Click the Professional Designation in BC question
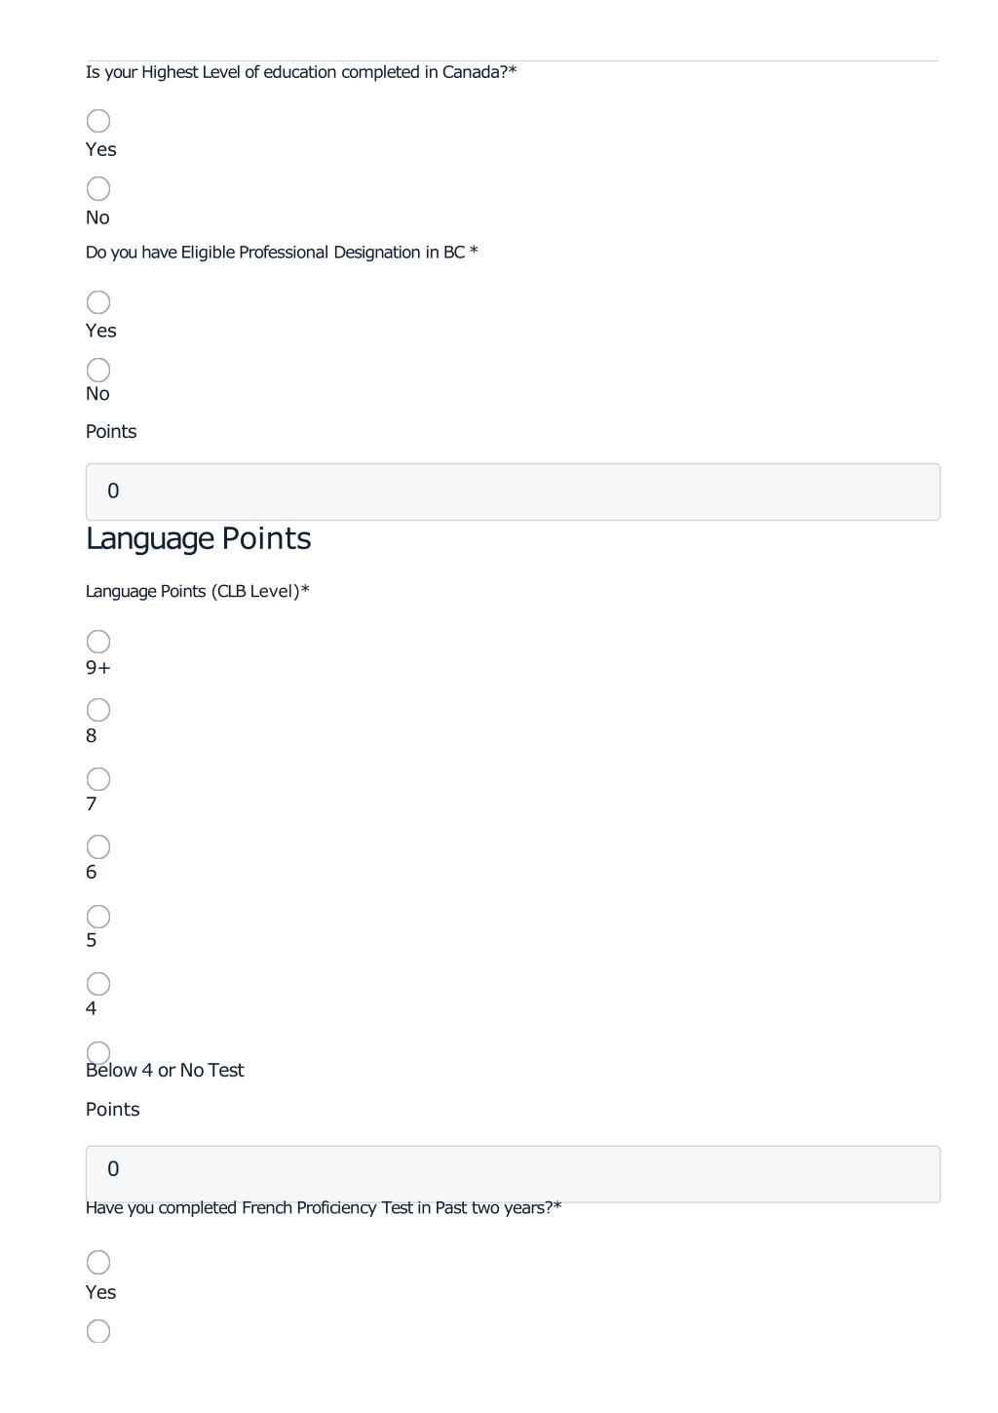This screenshot has height=1413, width=998. 282,253
